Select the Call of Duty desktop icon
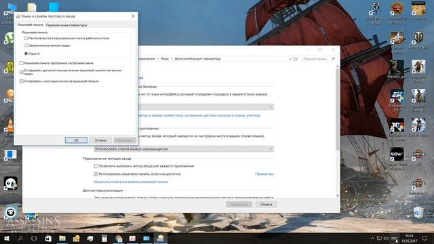The image size is (434, 244). [418, 127]
